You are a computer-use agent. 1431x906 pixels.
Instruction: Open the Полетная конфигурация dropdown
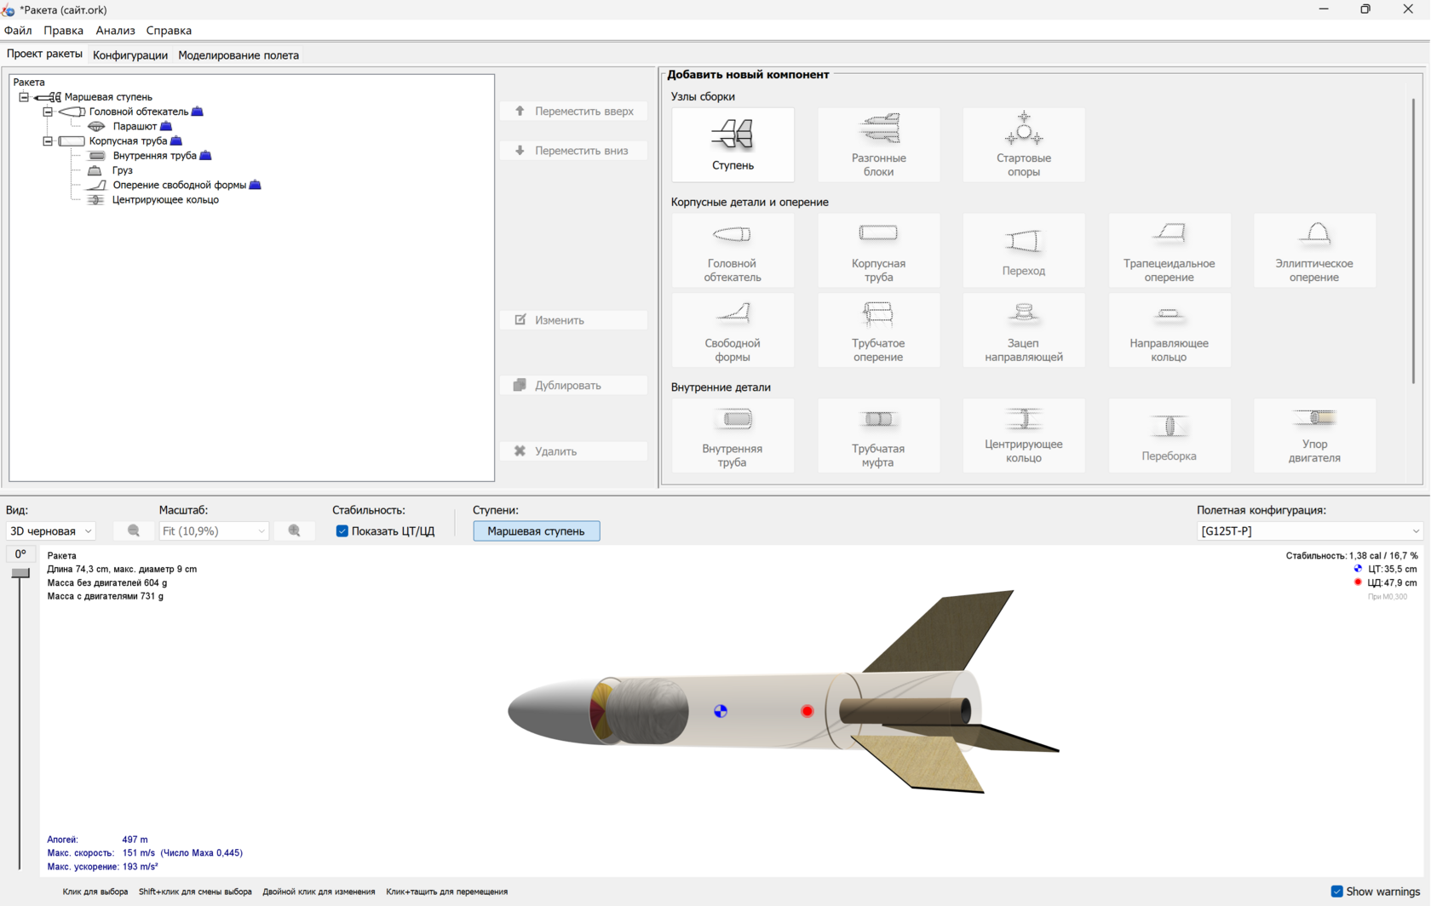pyautogui.click(x=1309, y=530)
